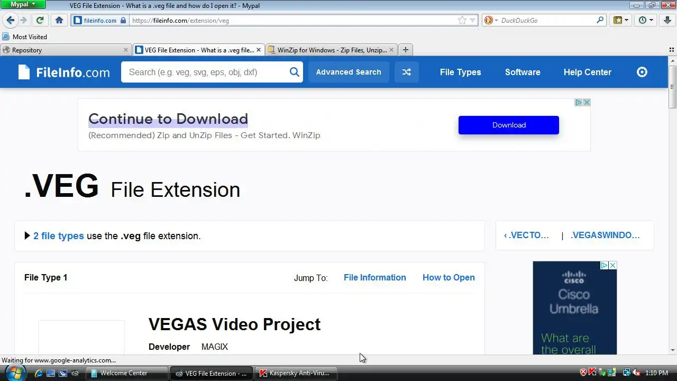This screenshot has width=677, height=381.
Task: Click AdChoices icon on Cisco ad
Action: tap(604, 266)
